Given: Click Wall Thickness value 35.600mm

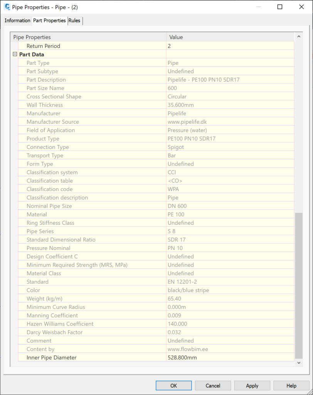Looking at the screenshot, I should (x=180, y=105).
